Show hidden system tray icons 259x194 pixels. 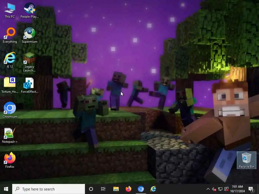(x=208, y=189)
